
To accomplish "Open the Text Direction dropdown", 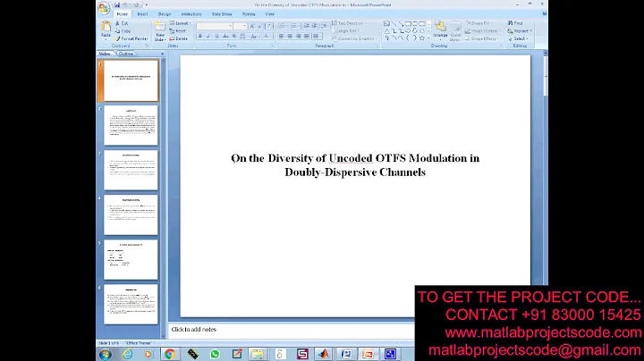I will click(x=349, y=23).
